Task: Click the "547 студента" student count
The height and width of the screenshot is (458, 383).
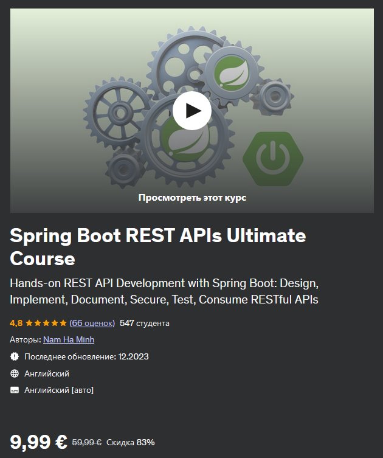Action: 145,323
